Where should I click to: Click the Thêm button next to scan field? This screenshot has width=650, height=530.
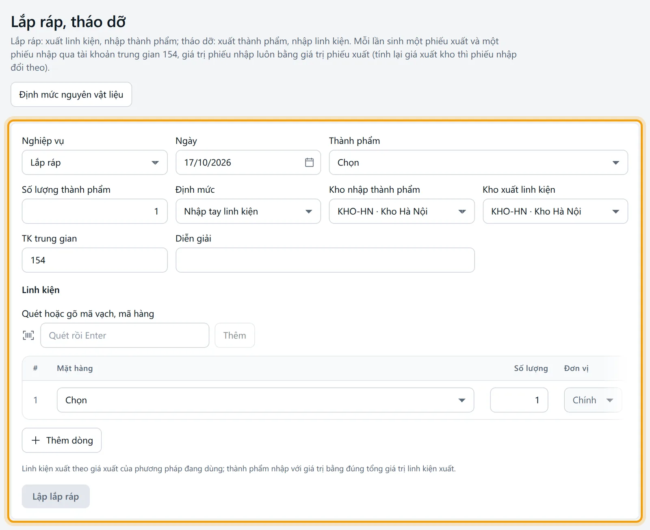click(x=234, y=335)
